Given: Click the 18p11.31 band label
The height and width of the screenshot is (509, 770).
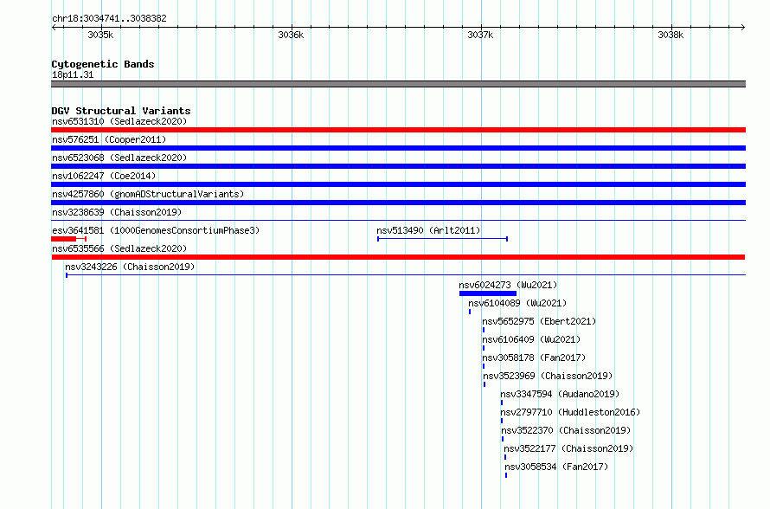Looking at the screenshot, I should click(73, 74).
